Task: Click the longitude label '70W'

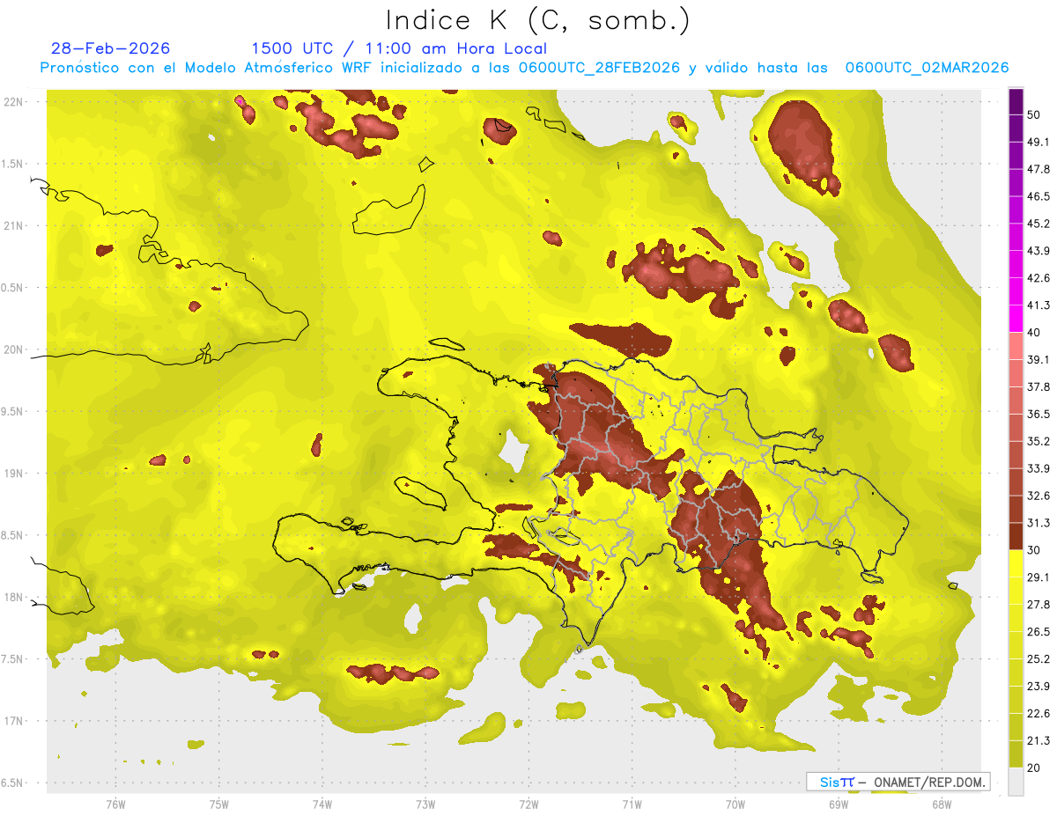Action: [x=735, y=804]
